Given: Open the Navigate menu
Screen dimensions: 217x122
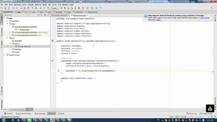Looking at the screenshot, I should tap(17, 4).
